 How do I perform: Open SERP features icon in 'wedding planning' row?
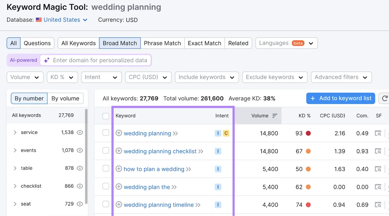click(x=378, y=133)
